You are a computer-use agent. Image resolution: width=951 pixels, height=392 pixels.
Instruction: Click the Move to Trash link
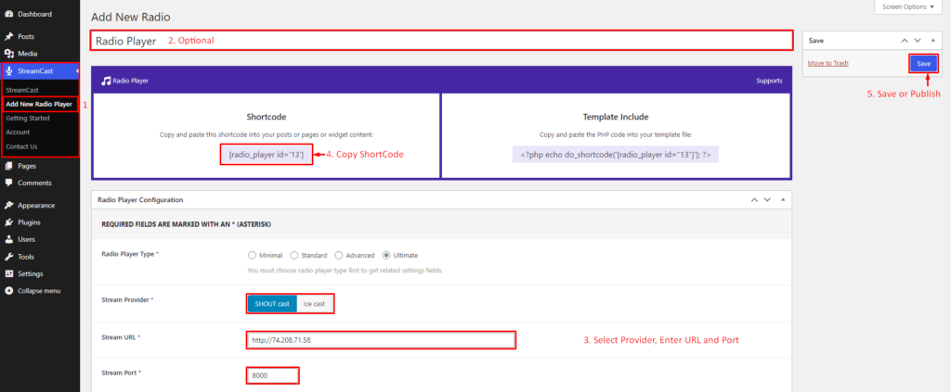827,63
